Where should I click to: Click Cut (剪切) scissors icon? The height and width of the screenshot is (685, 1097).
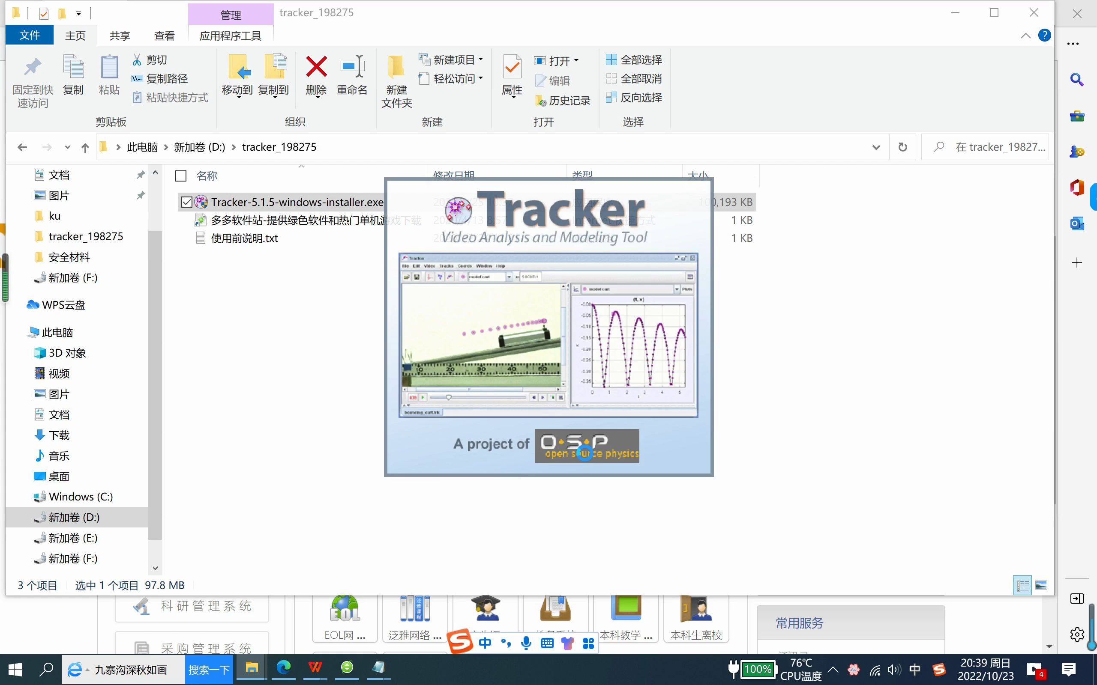(136, 60)
